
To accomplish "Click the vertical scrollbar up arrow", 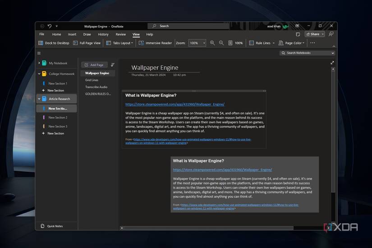I will pyautogui.click(x=333, y=69).
